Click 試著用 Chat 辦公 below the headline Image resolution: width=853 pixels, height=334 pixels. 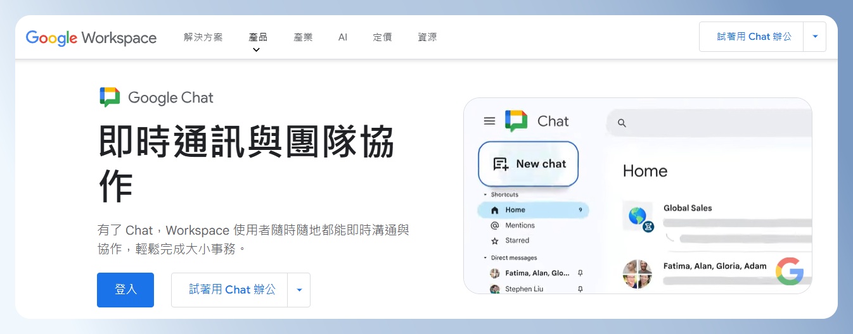(229, 290)
